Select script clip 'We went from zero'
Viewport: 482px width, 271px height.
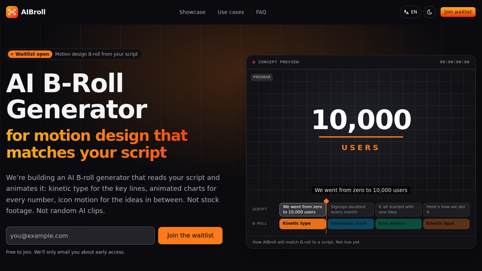(x=302, y=209)
